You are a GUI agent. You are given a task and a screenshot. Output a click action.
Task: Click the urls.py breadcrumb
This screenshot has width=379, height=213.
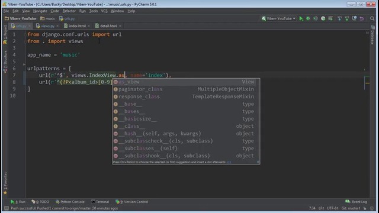point(67,18)
